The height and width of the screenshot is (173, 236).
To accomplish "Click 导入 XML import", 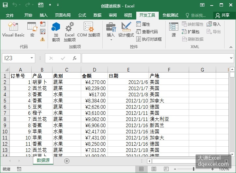I will point(214,24).
